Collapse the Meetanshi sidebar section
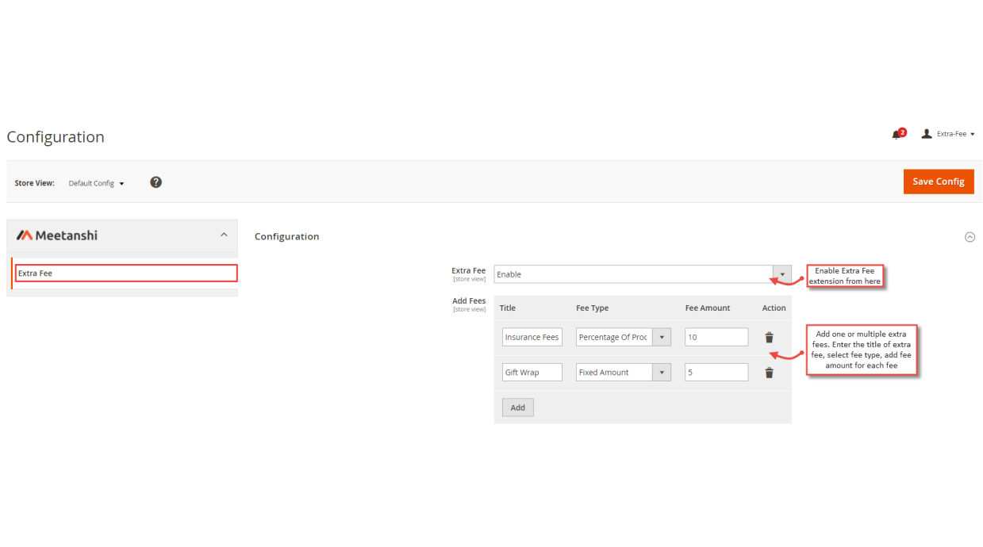983x547 pixels. (224, 235)
